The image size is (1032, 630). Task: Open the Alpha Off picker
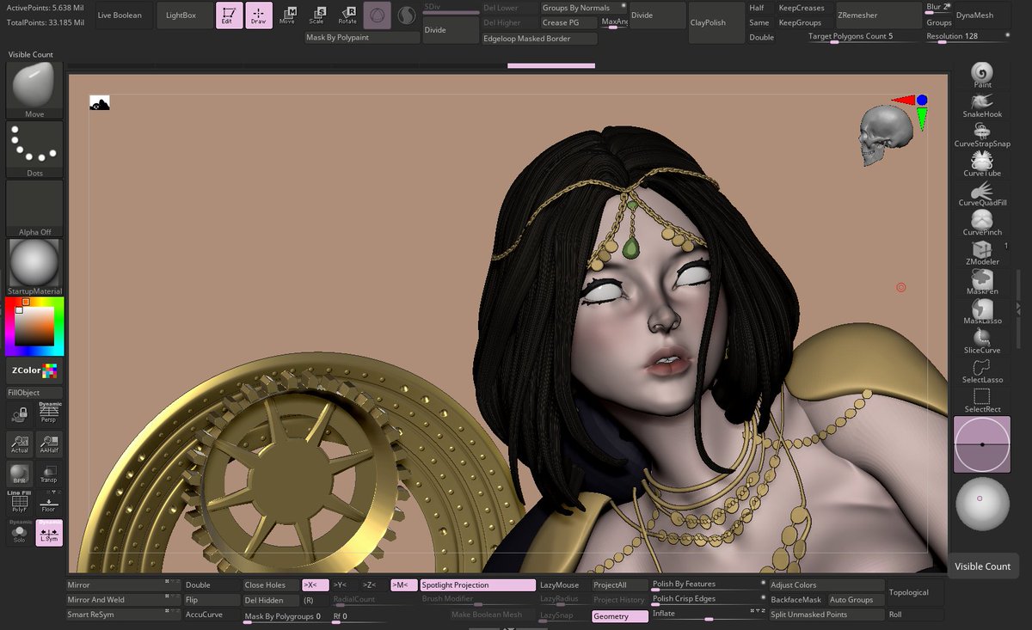(33, 205)
